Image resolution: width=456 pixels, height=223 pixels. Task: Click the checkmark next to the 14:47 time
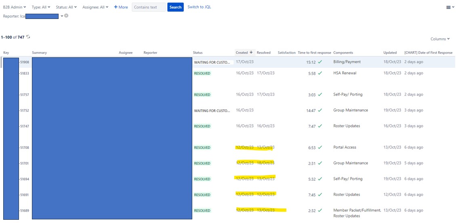click(x=320, y=110)
